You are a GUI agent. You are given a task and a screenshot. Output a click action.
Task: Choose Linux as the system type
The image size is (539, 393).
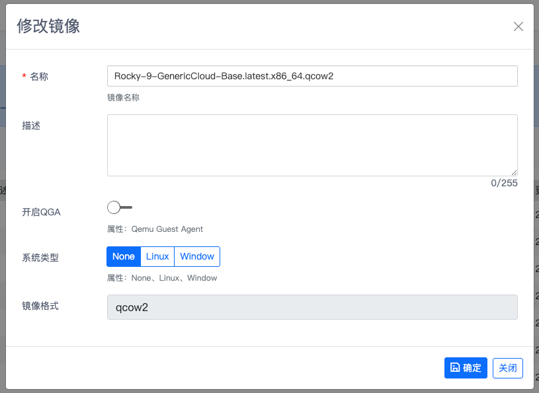[157, 256]
